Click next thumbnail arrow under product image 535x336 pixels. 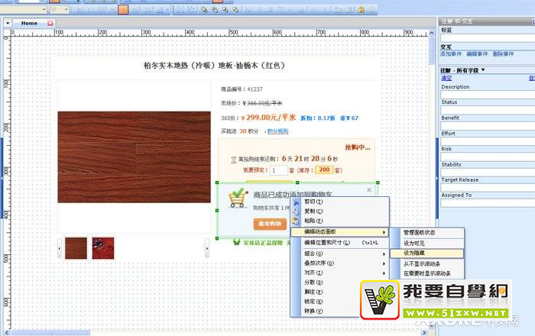click(207, 247)
